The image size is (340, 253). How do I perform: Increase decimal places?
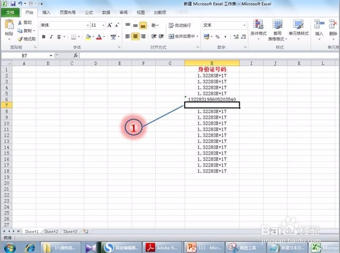click(236, 37)
